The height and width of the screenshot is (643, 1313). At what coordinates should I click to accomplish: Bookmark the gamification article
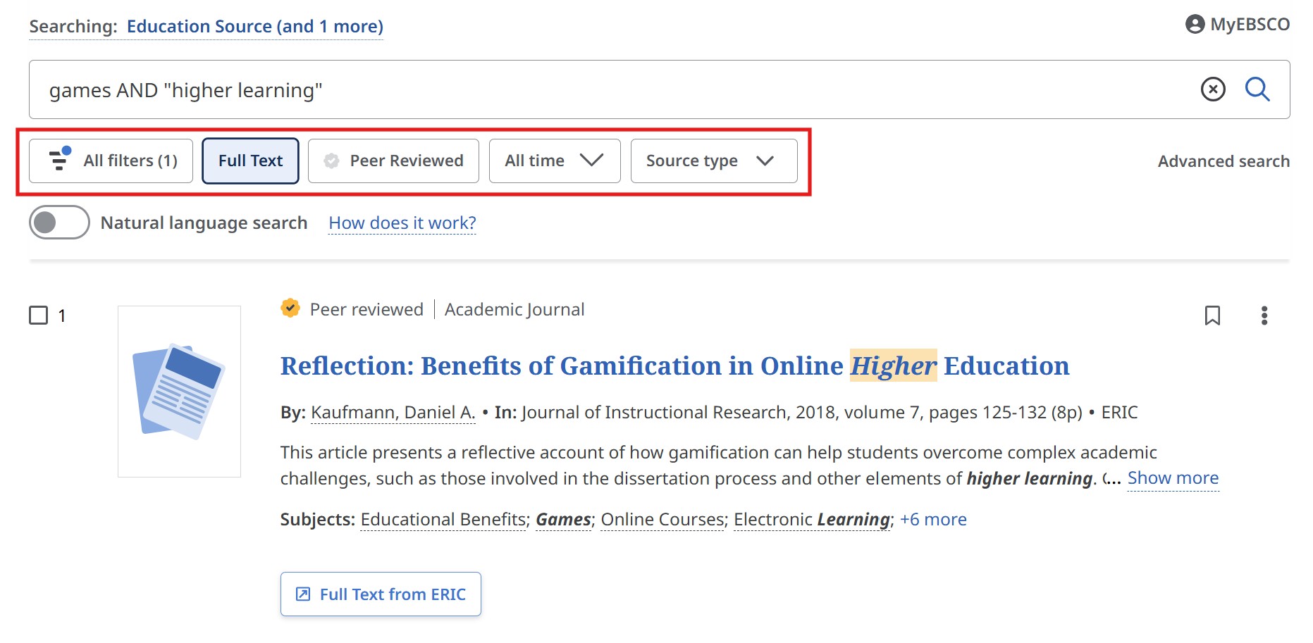(x=1214, y=316)
